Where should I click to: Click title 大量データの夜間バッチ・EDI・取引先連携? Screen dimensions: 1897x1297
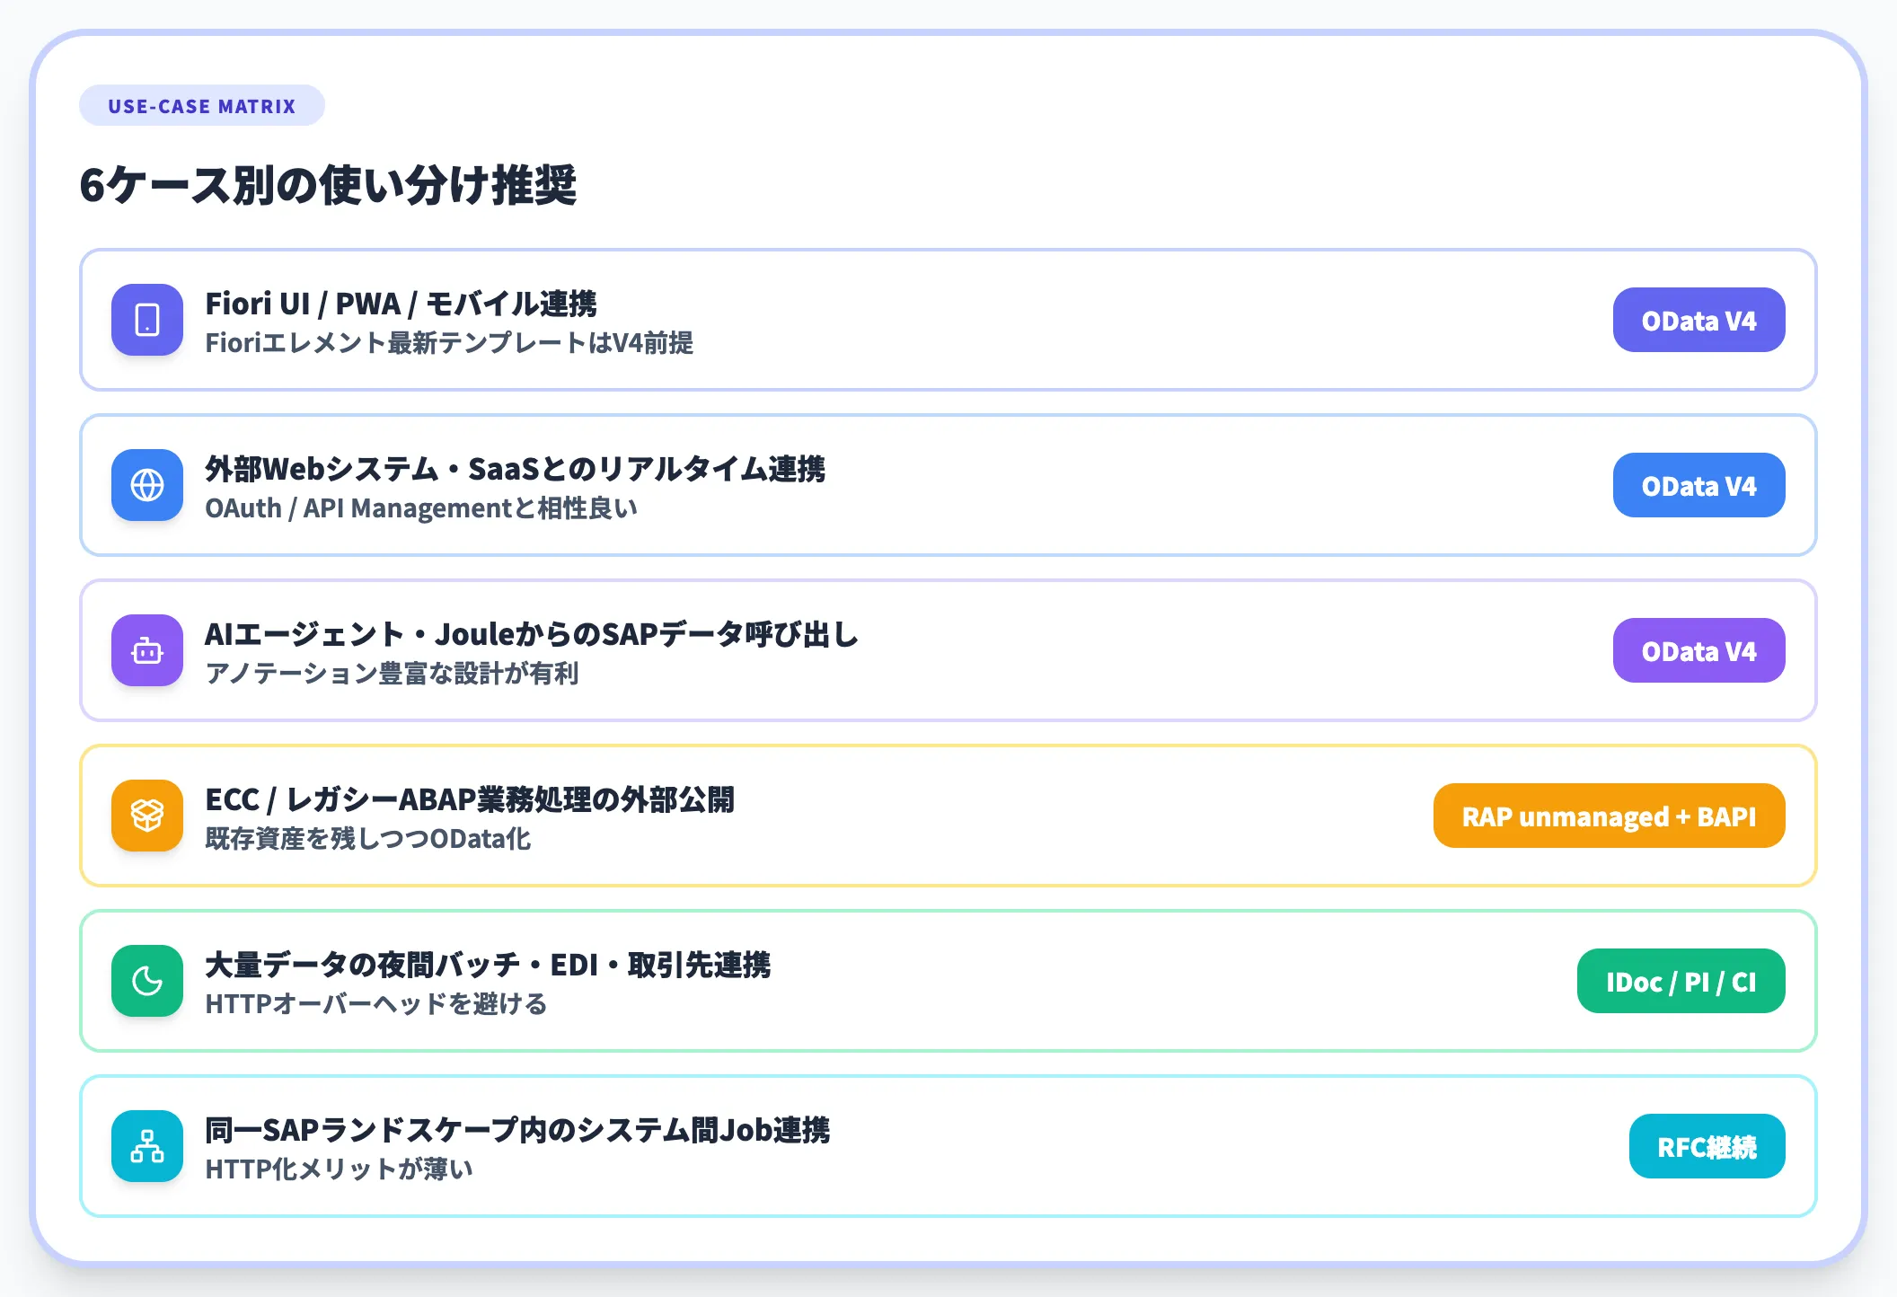[488, 965]
